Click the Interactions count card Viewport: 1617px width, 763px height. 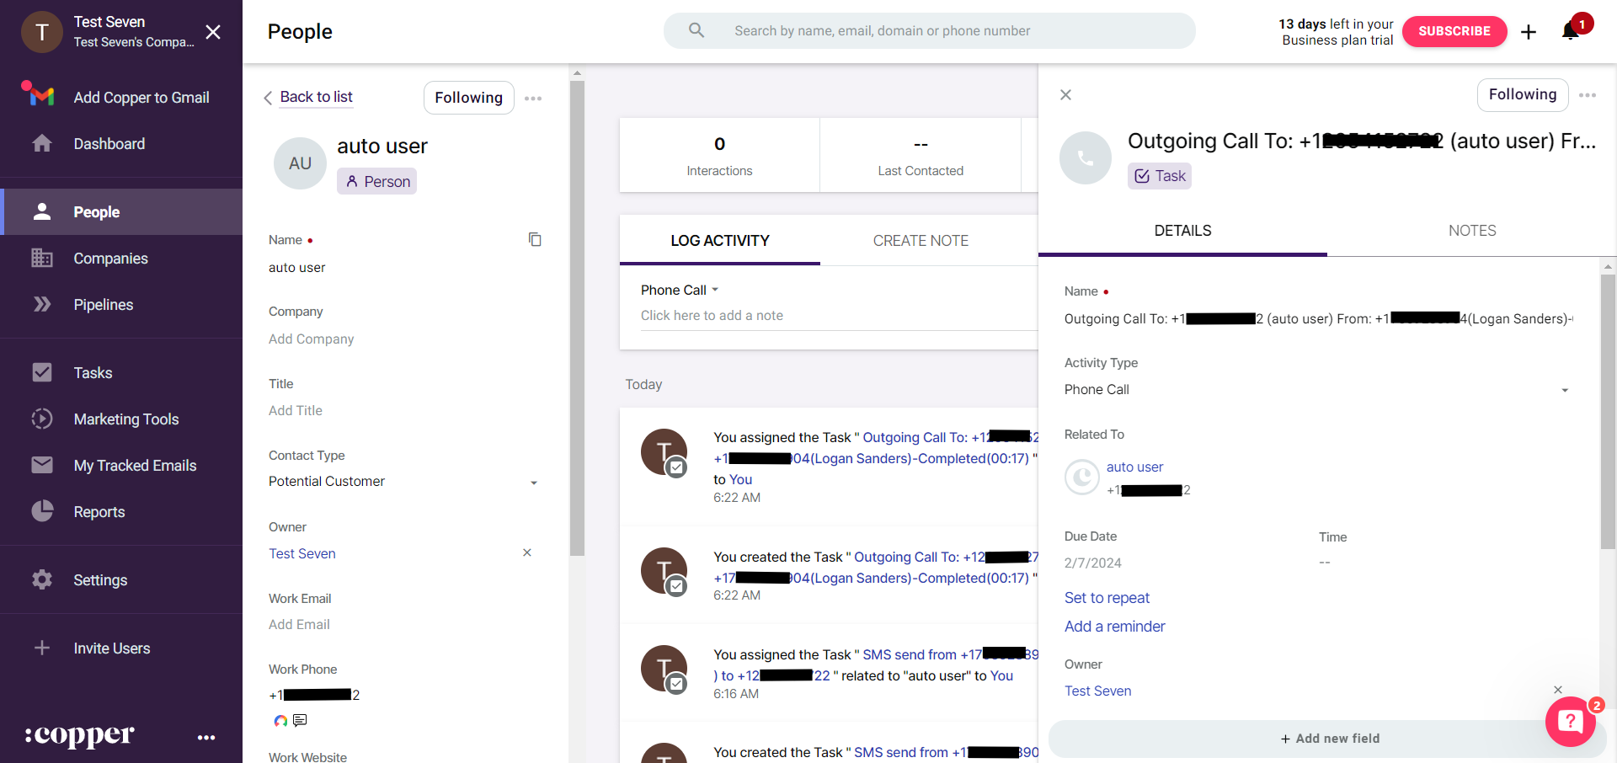(x=719, y=155)
